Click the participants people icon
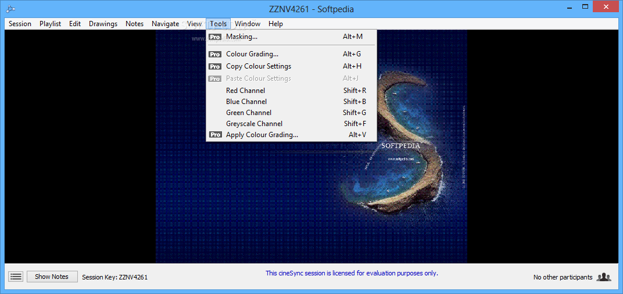This screenshot has height=294, width=623. pyautogui.click(x=603, y=277)
